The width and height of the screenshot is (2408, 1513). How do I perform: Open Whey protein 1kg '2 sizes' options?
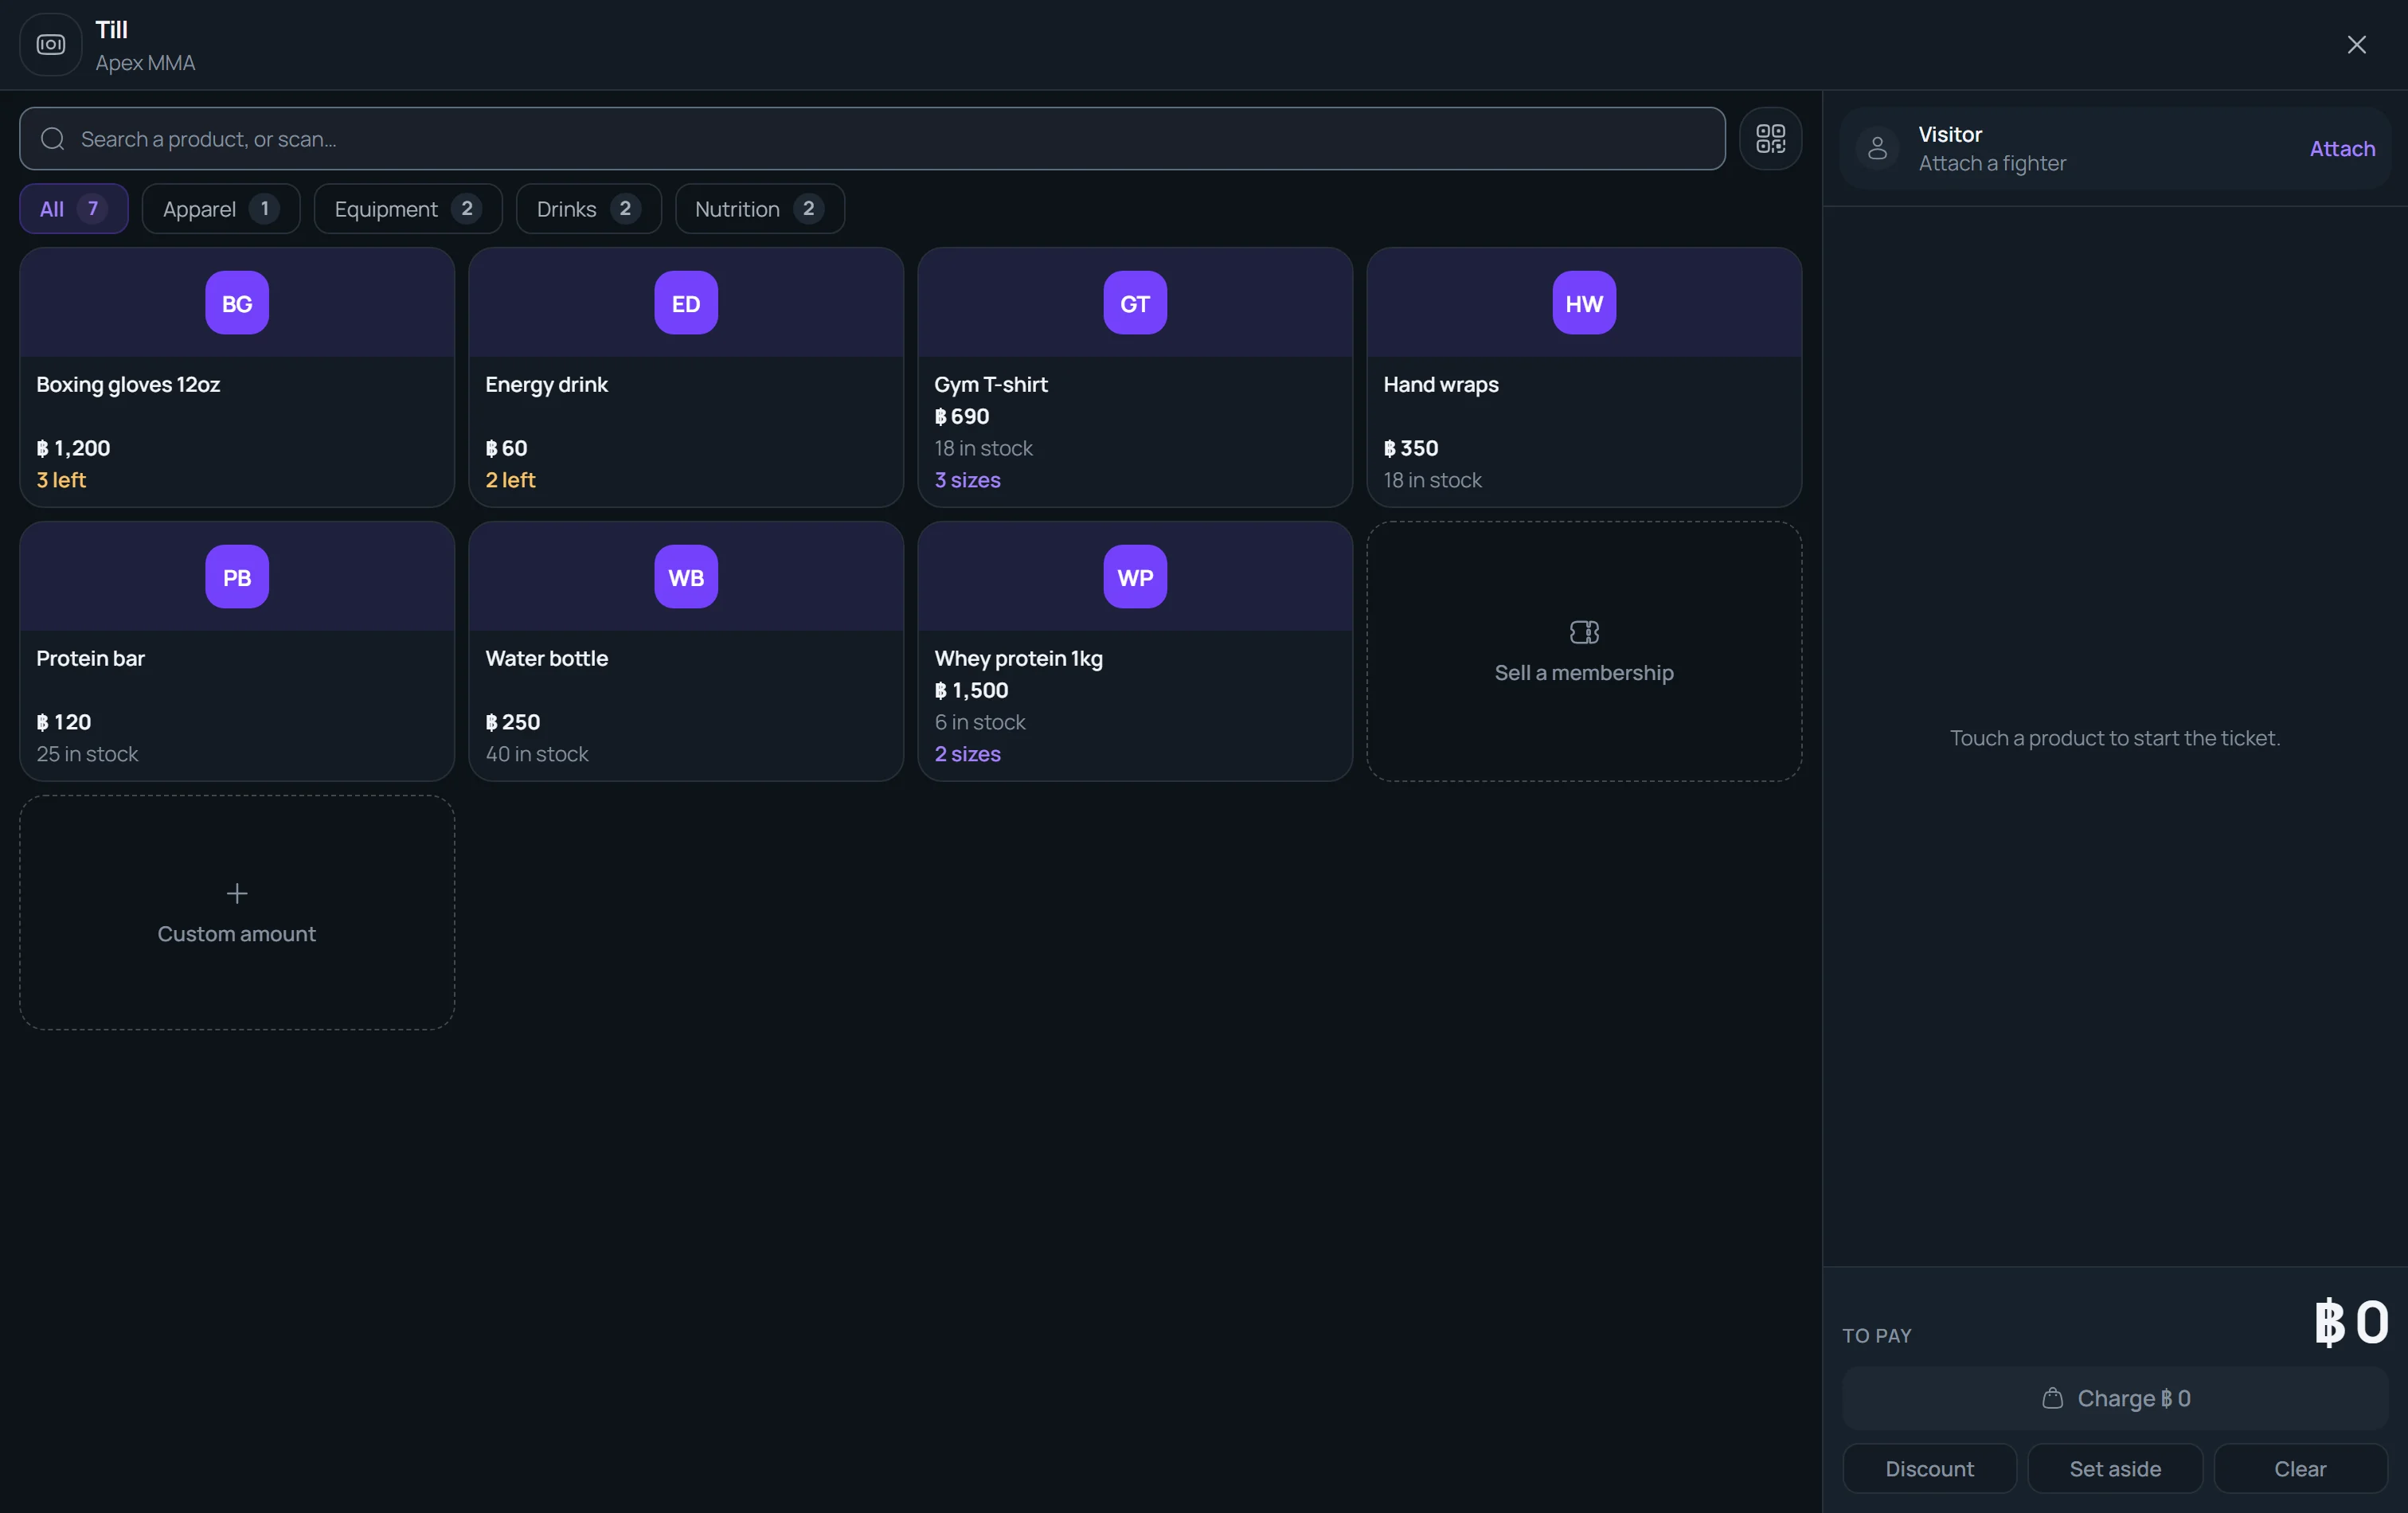pos(967,754)
